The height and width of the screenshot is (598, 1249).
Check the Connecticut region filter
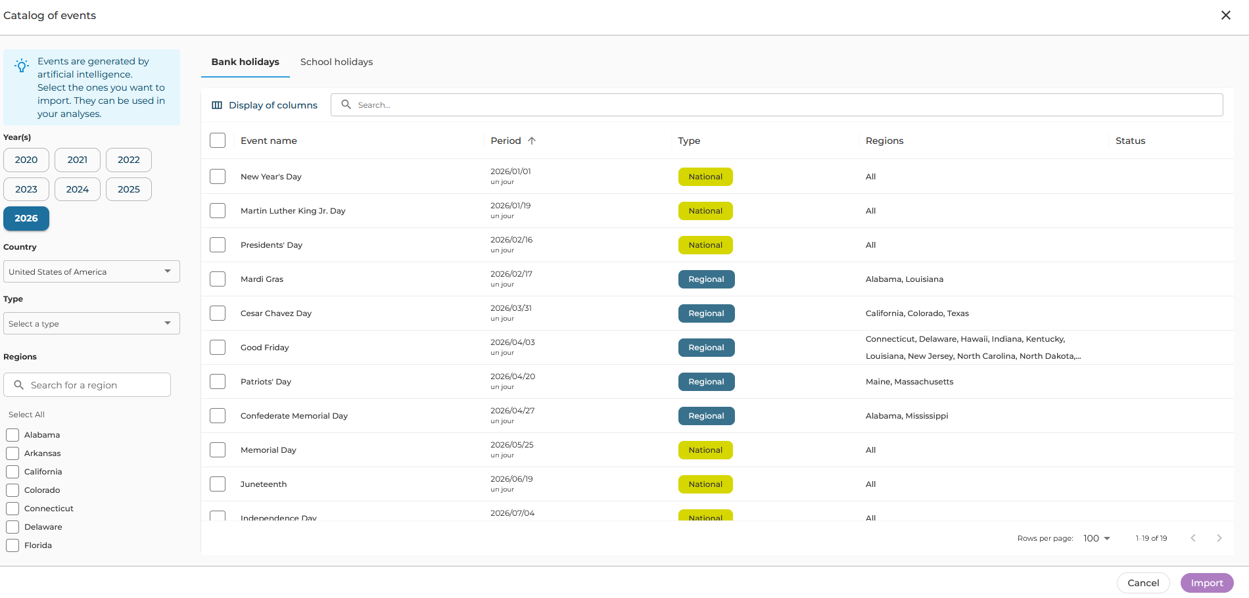(x=12, y=509)
